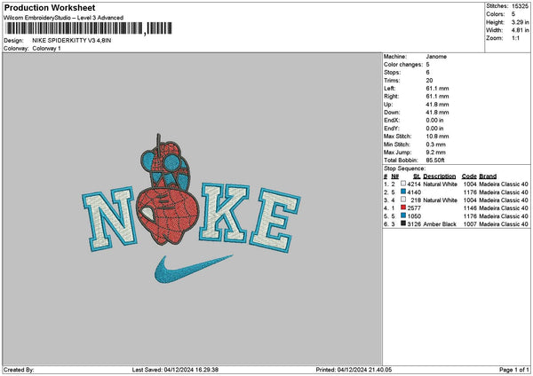
Task: Click the "Created By:" footer label
Action: click(x=19, y=370)
